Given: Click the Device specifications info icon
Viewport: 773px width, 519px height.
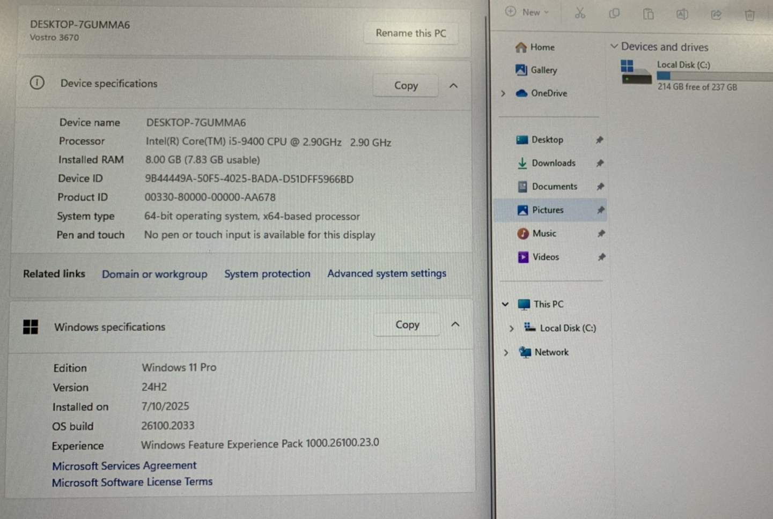Looking at the screenshot, I should tap(37, 83).
